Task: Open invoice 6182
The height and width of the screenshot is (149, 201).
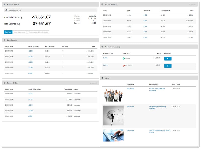Action: click(145, 26)
